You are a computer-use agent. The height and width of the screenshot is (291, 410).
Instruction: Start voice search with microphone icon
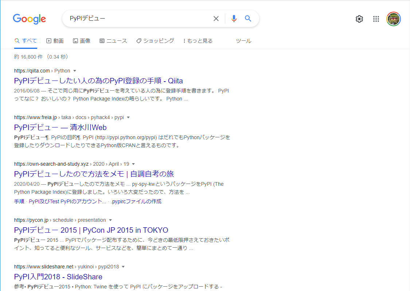tap(234, 19)
